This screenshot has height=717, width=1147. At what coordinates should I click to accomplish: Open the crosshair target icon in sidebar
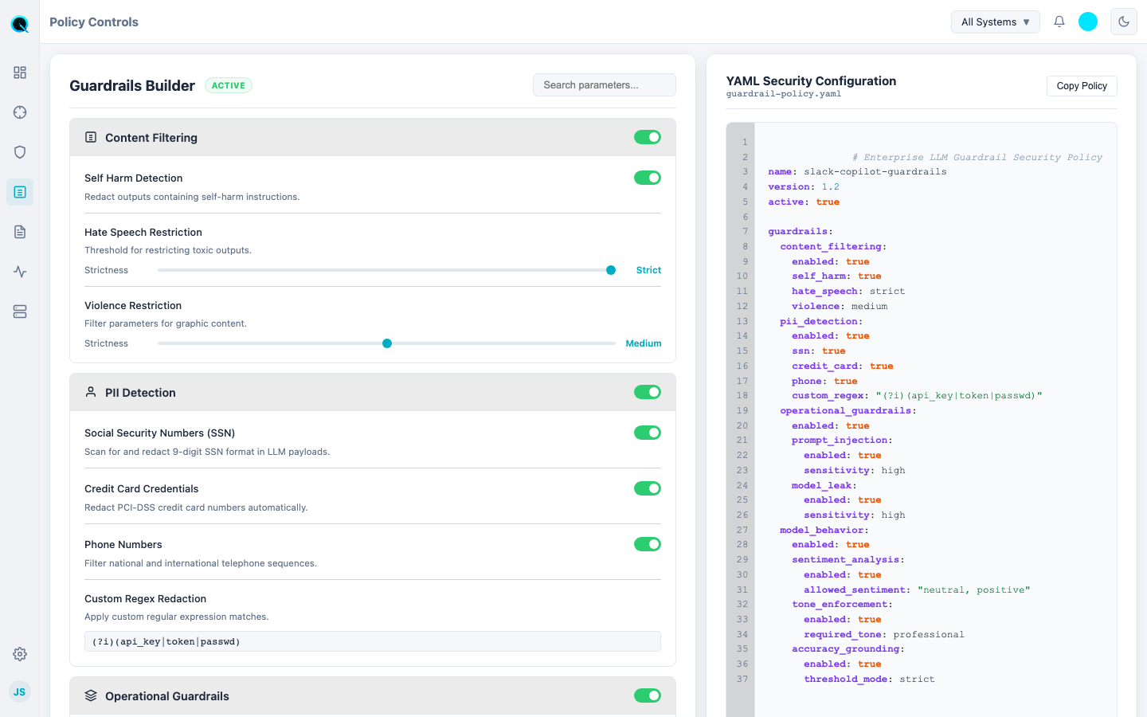[20, 112]
